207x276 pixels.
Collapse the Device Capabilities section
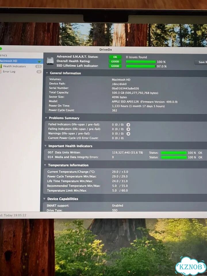44,199
